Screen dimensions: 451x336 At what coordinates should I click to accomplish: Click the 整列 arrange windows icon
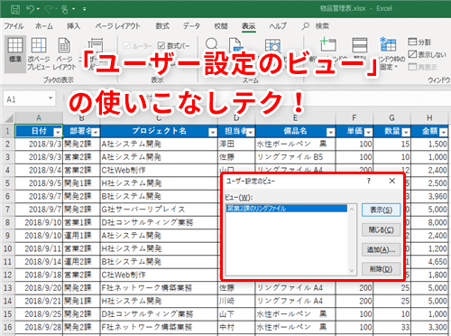[x=360, y=45]
